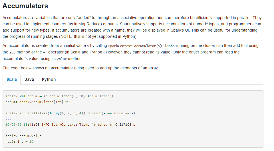Switch to the Scala code tab
Screen dimensions: 274x151
pos(11,79)
